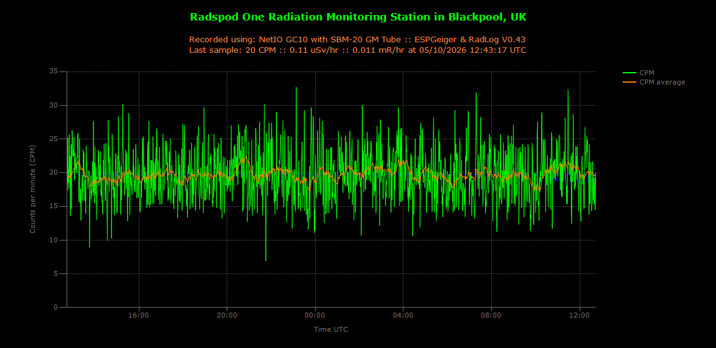Click the lowest CPM dip near value 7

click(266, 260)
